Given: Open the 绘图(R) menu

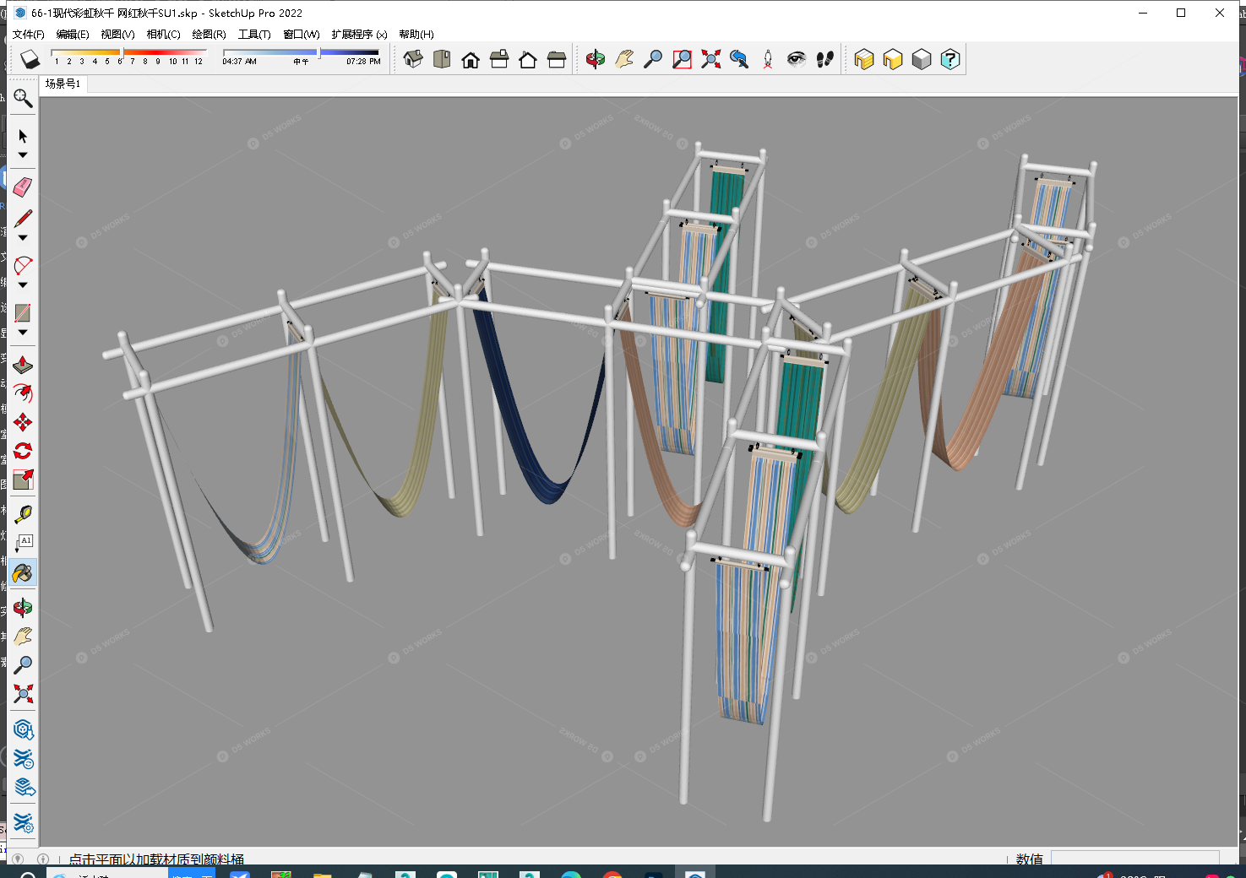Looking at the screenshot, I should (x=209, y=35).
